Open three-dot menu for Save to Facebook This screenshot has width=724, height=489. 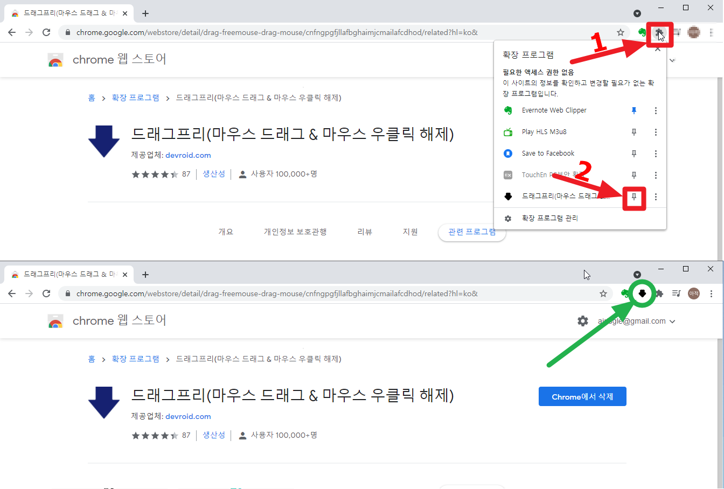(x=656, y=153)
